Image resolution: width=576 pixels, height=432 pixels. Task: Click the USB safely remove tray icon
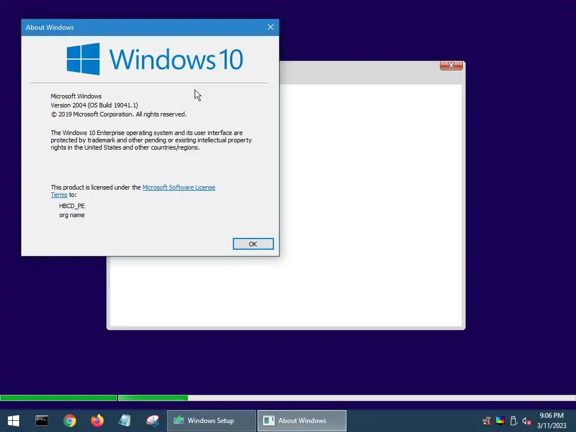(514, 421)
